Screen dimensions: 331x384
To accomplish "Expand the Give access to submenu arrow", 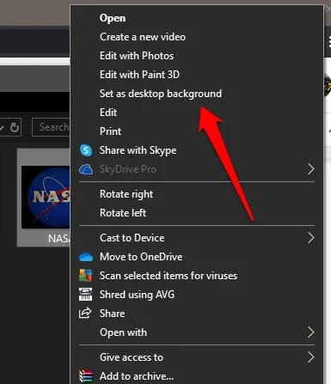I will (x=311, y=357).
